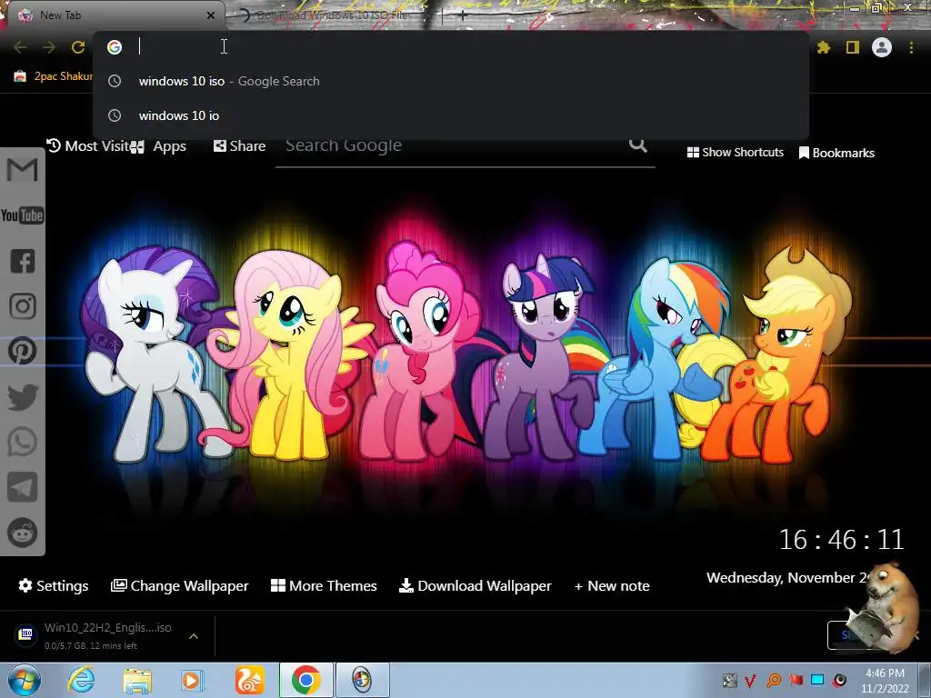The image size is (931, 698).
Task: Click the blue monitor tray icon
Action: (817, 680)
